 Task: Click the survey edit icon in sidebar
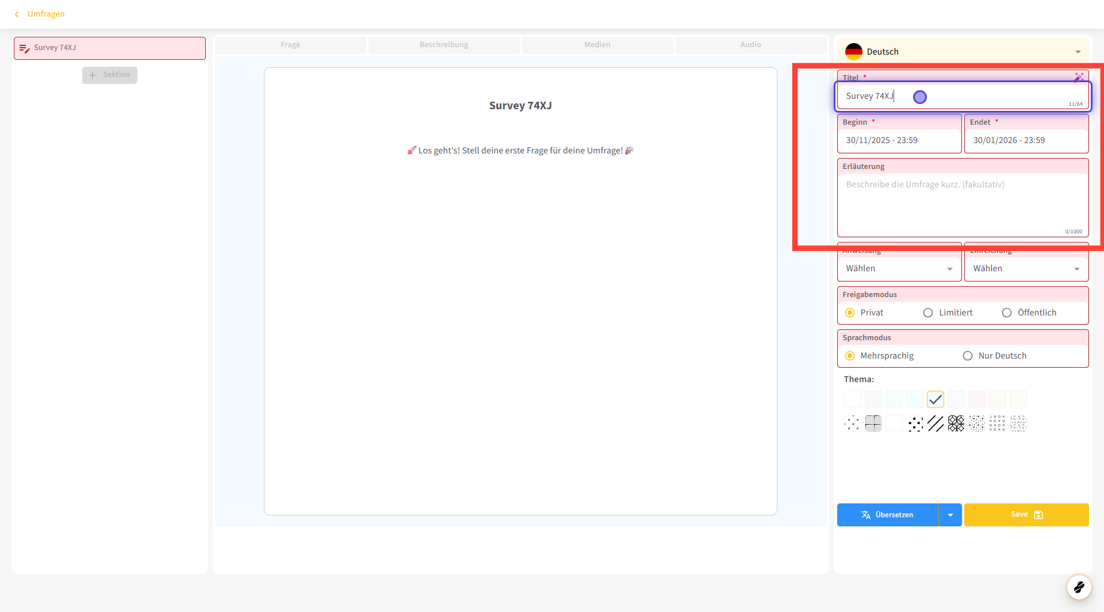tap(24, 48)
